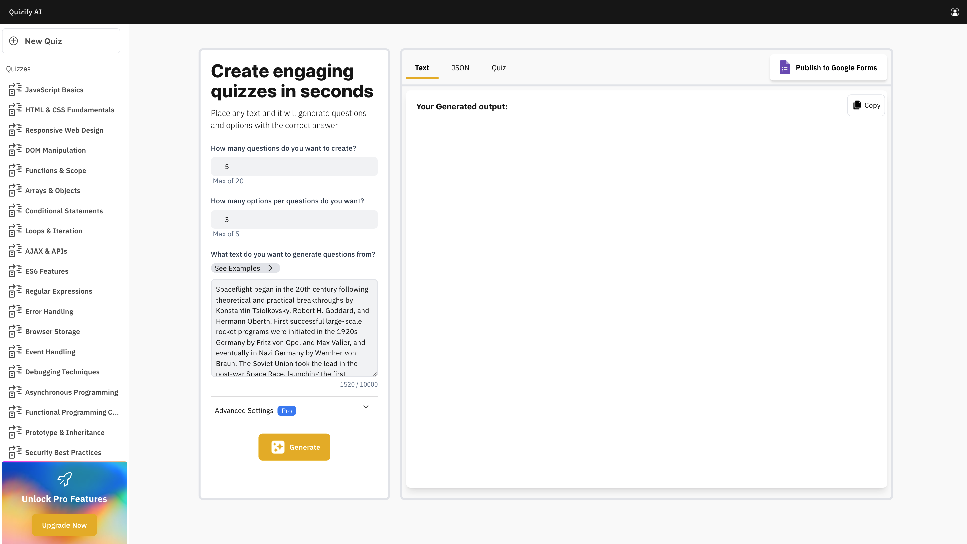Expand the Advanced Settings section
This screenshot has height=544, width=967.
tap(366, 407)
